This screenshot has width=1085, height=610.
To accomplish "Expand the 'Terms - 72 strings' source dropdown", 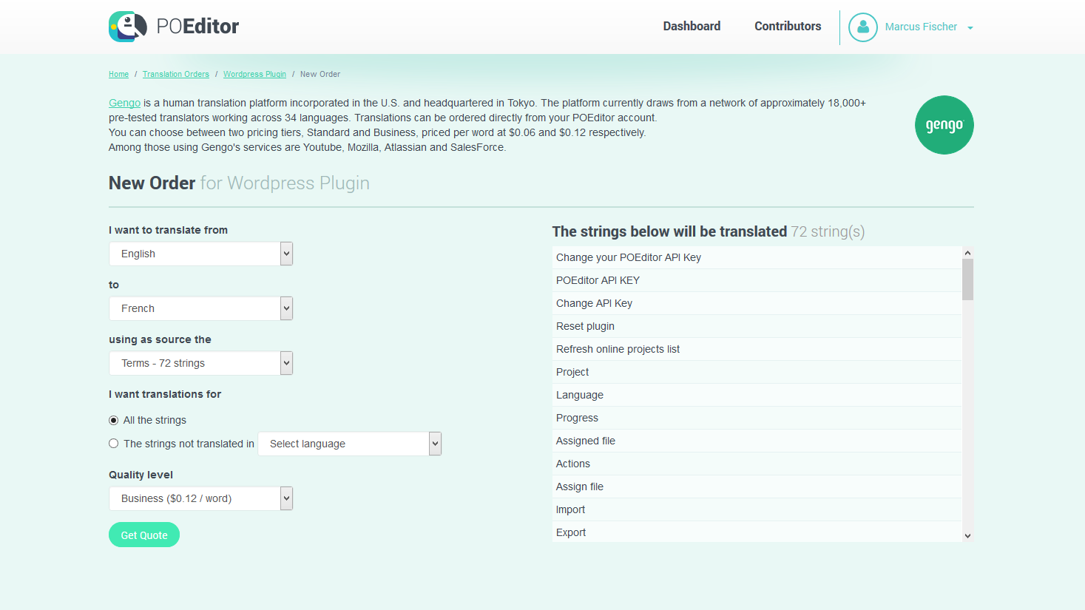I will coord(200,363).
